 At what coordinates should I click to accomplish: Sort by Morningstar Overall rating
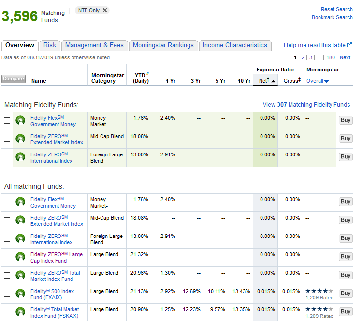(x=318, y=81)
